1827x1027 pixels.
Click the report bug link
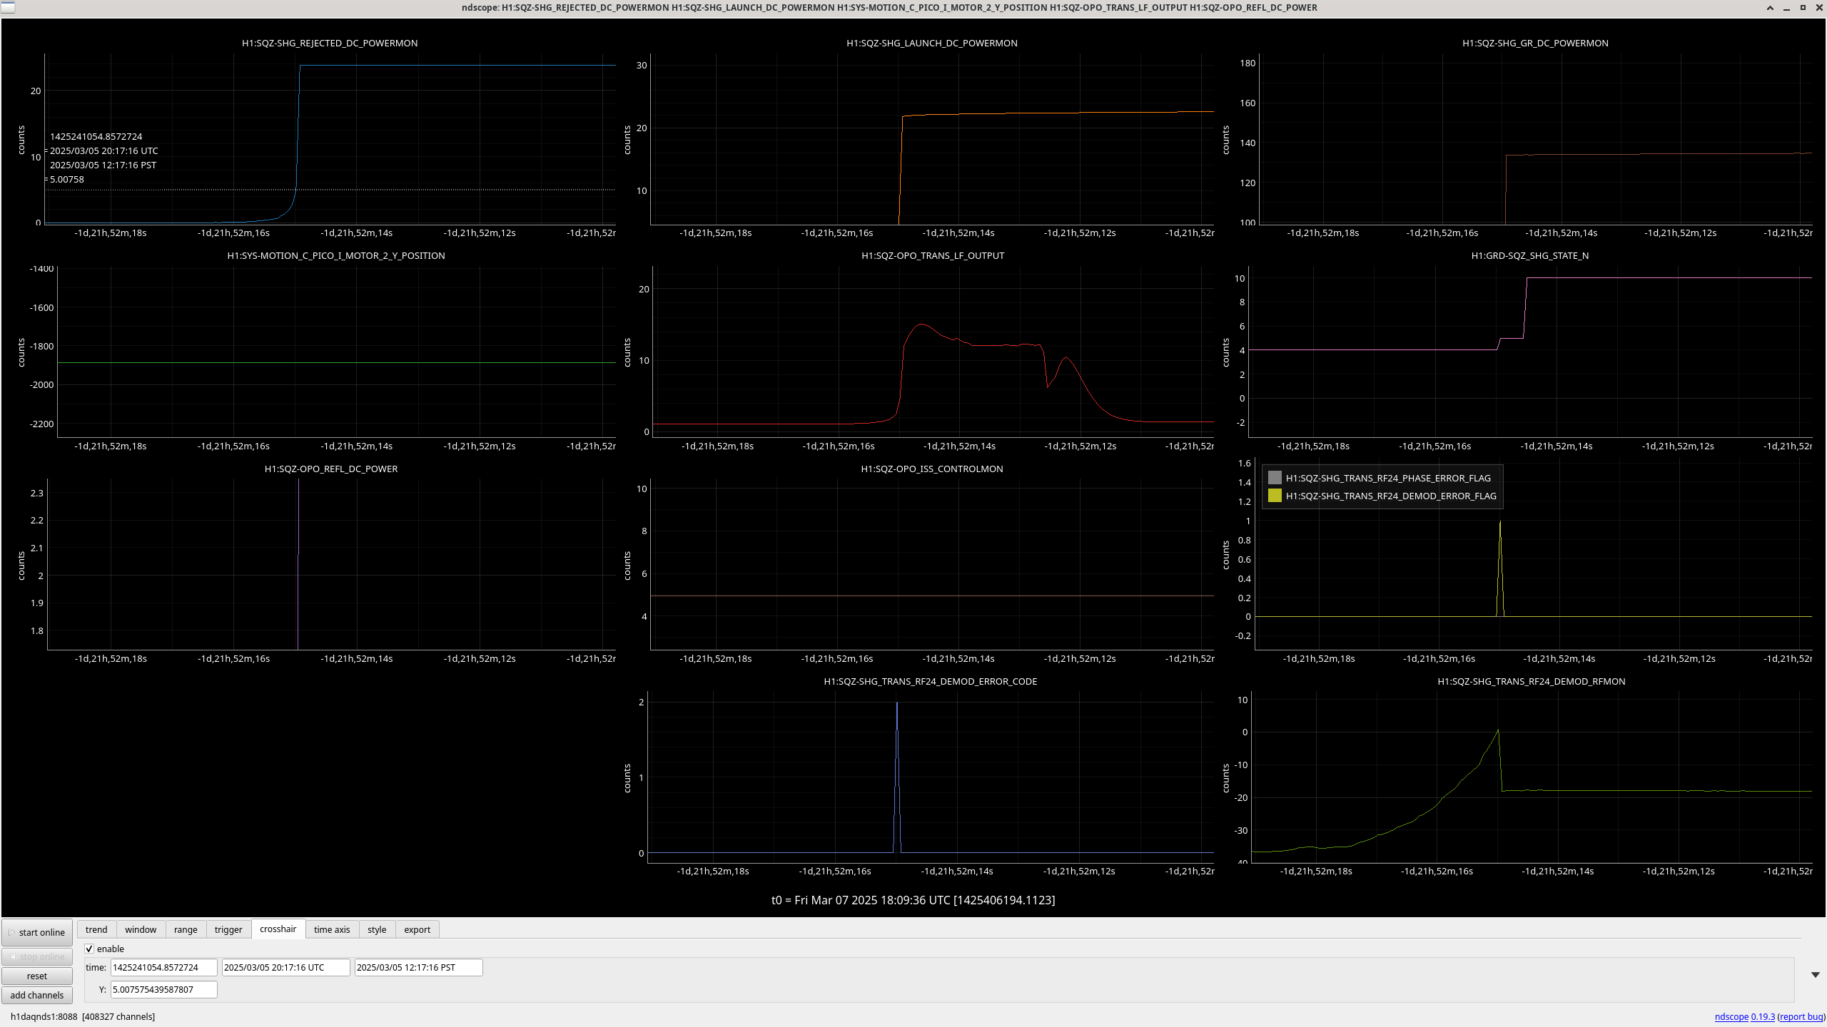(1801, 1017)
